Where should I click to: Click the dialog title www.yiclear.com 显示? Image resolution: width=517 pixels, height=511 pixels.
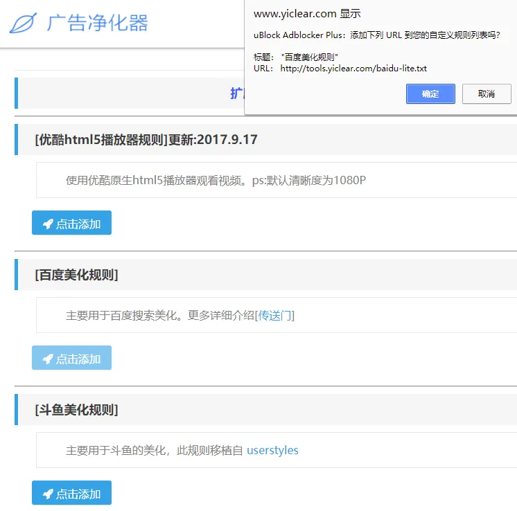coord(307,14)
